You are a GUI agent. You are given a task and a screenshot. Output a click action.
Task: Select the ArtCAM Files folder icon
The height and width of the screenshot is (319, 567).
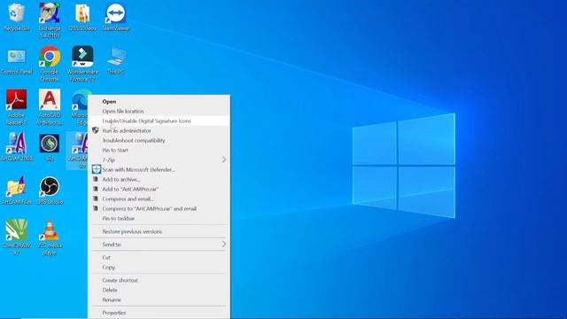[x=16, y=187]
